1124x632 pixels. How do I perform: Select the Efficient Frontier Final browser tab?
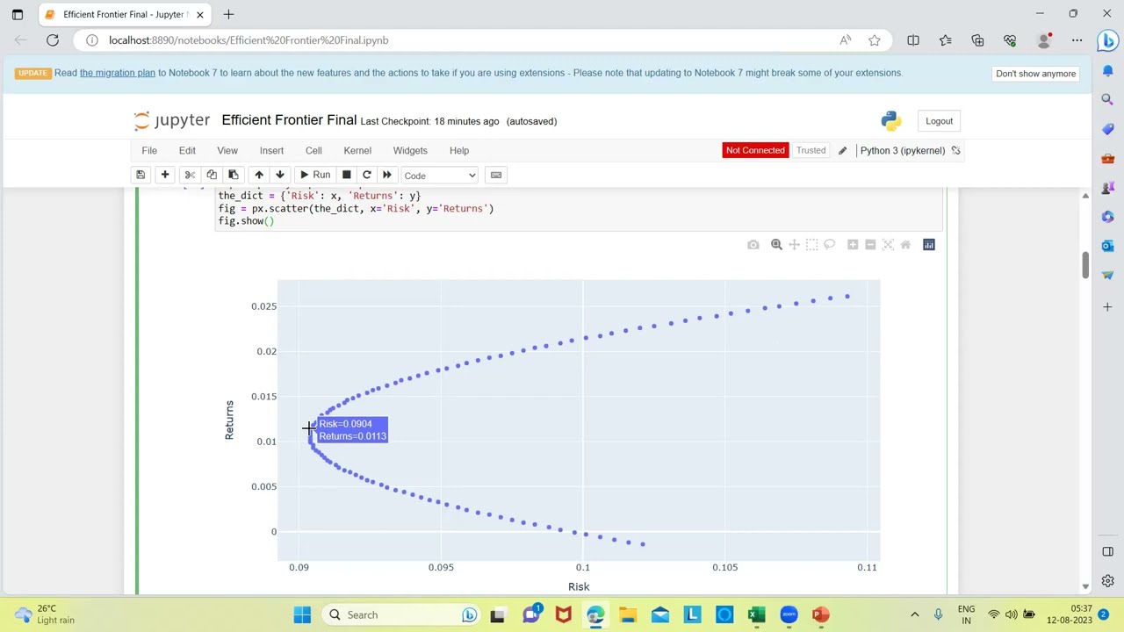coord(124,14)
